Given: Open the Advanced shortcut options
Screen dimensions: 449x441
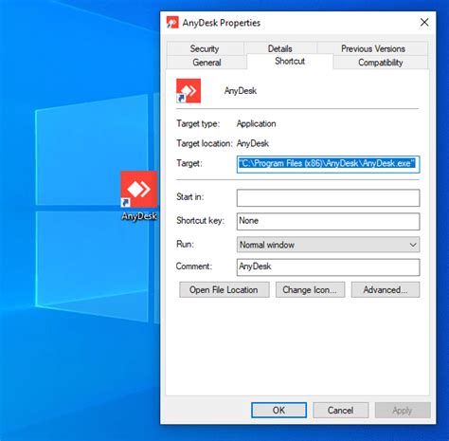Looking at the screenshot, I should pos(386,290).
